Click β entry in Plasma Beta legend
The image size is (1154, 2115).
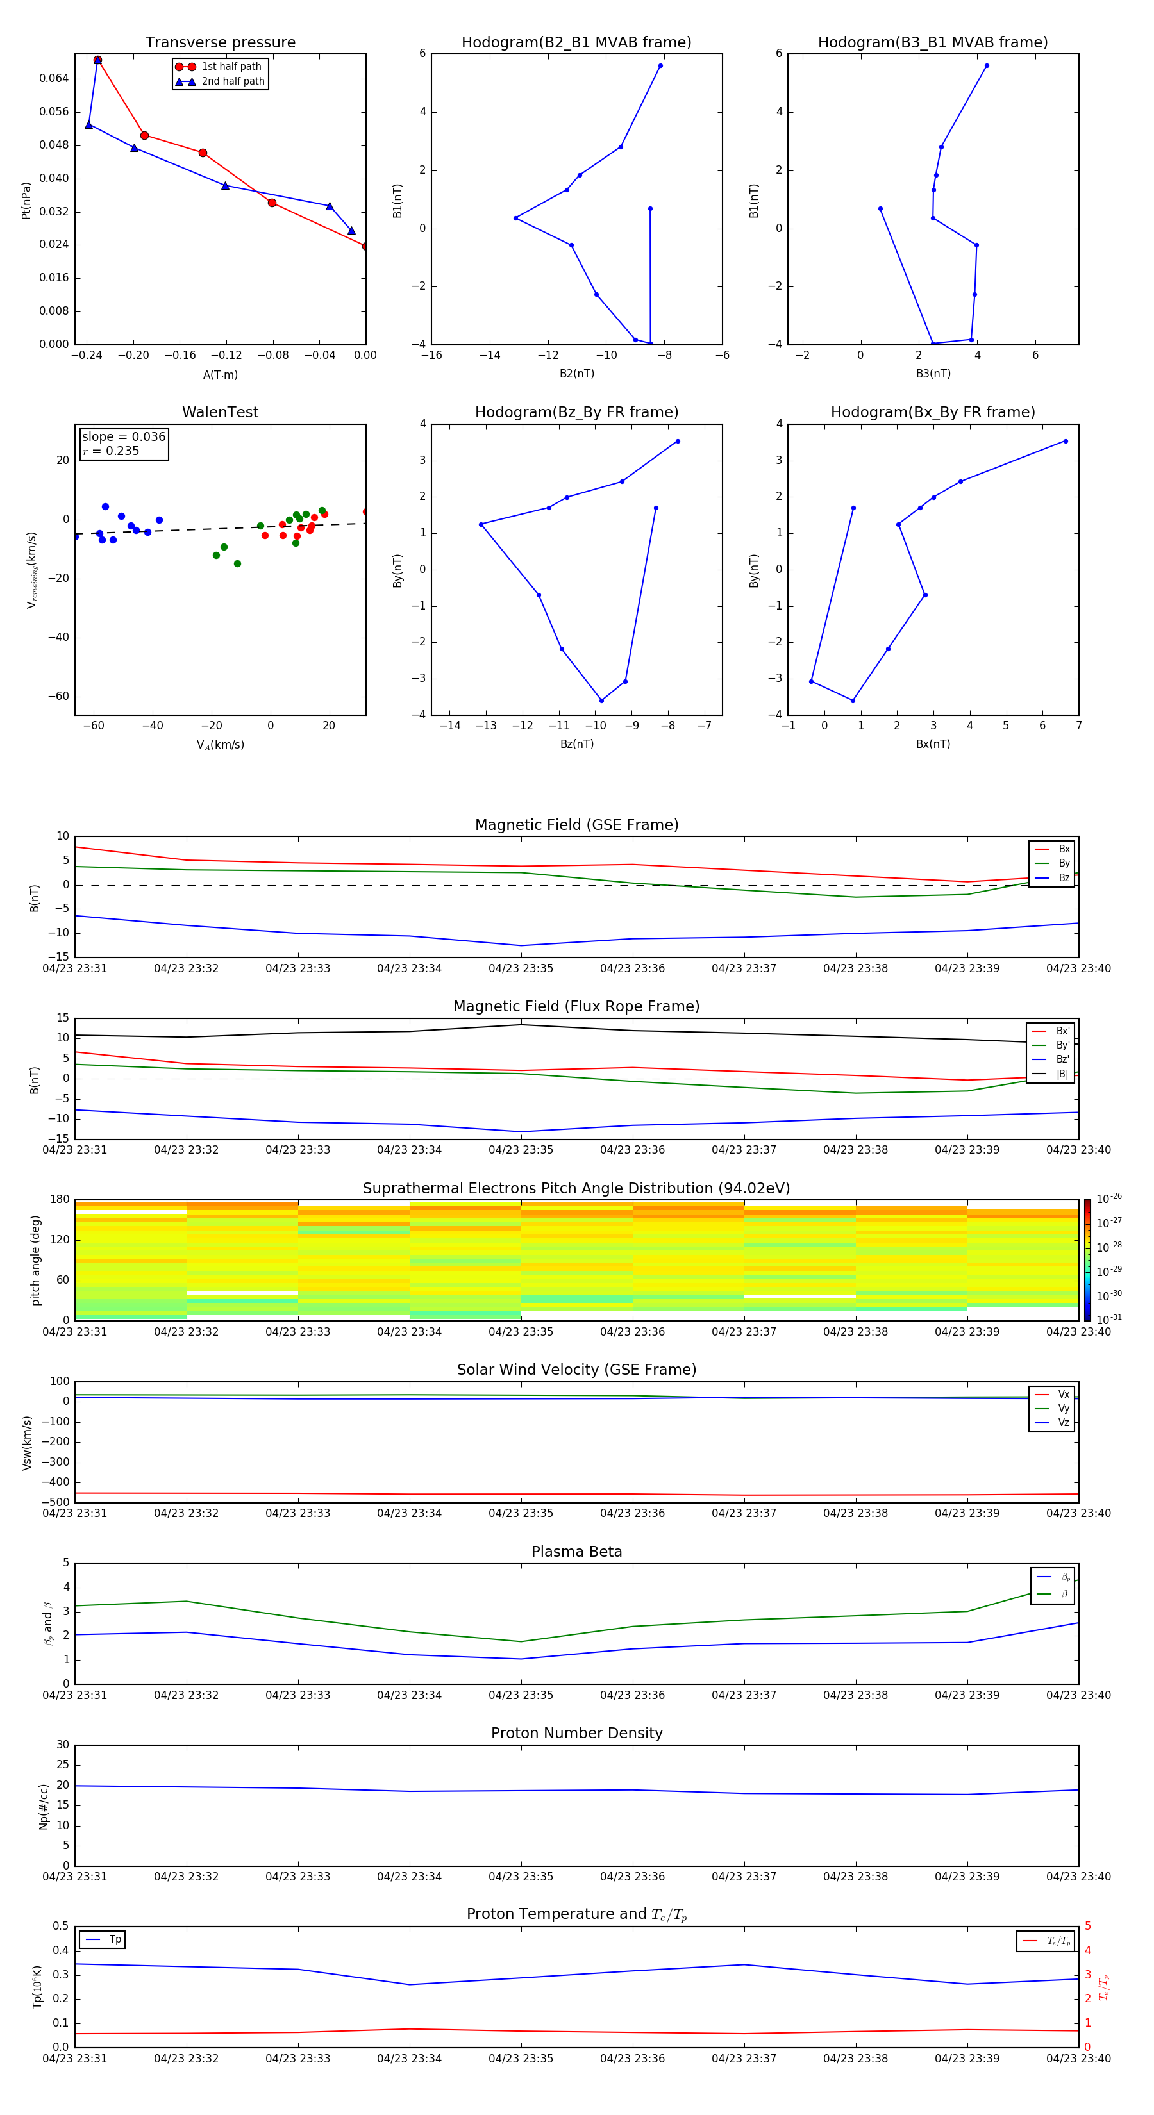(x=1053, y=1594)
